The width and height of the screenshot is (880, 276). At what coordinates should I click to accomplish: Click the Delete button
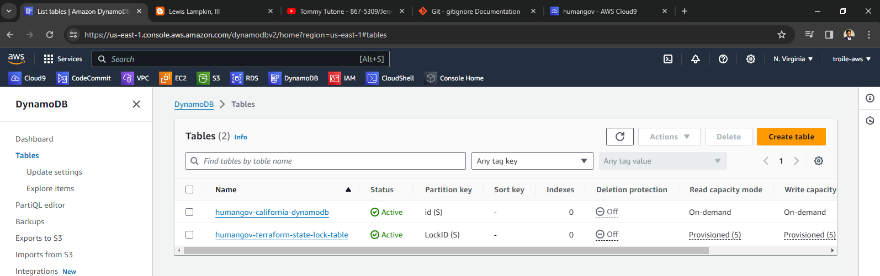click(729, 137)
